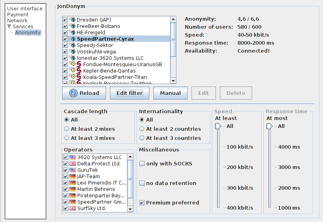Click the red S premium icon for Fondue-Montesquieu-UranusGB
The image size is (323, 222).
[79, 64]
